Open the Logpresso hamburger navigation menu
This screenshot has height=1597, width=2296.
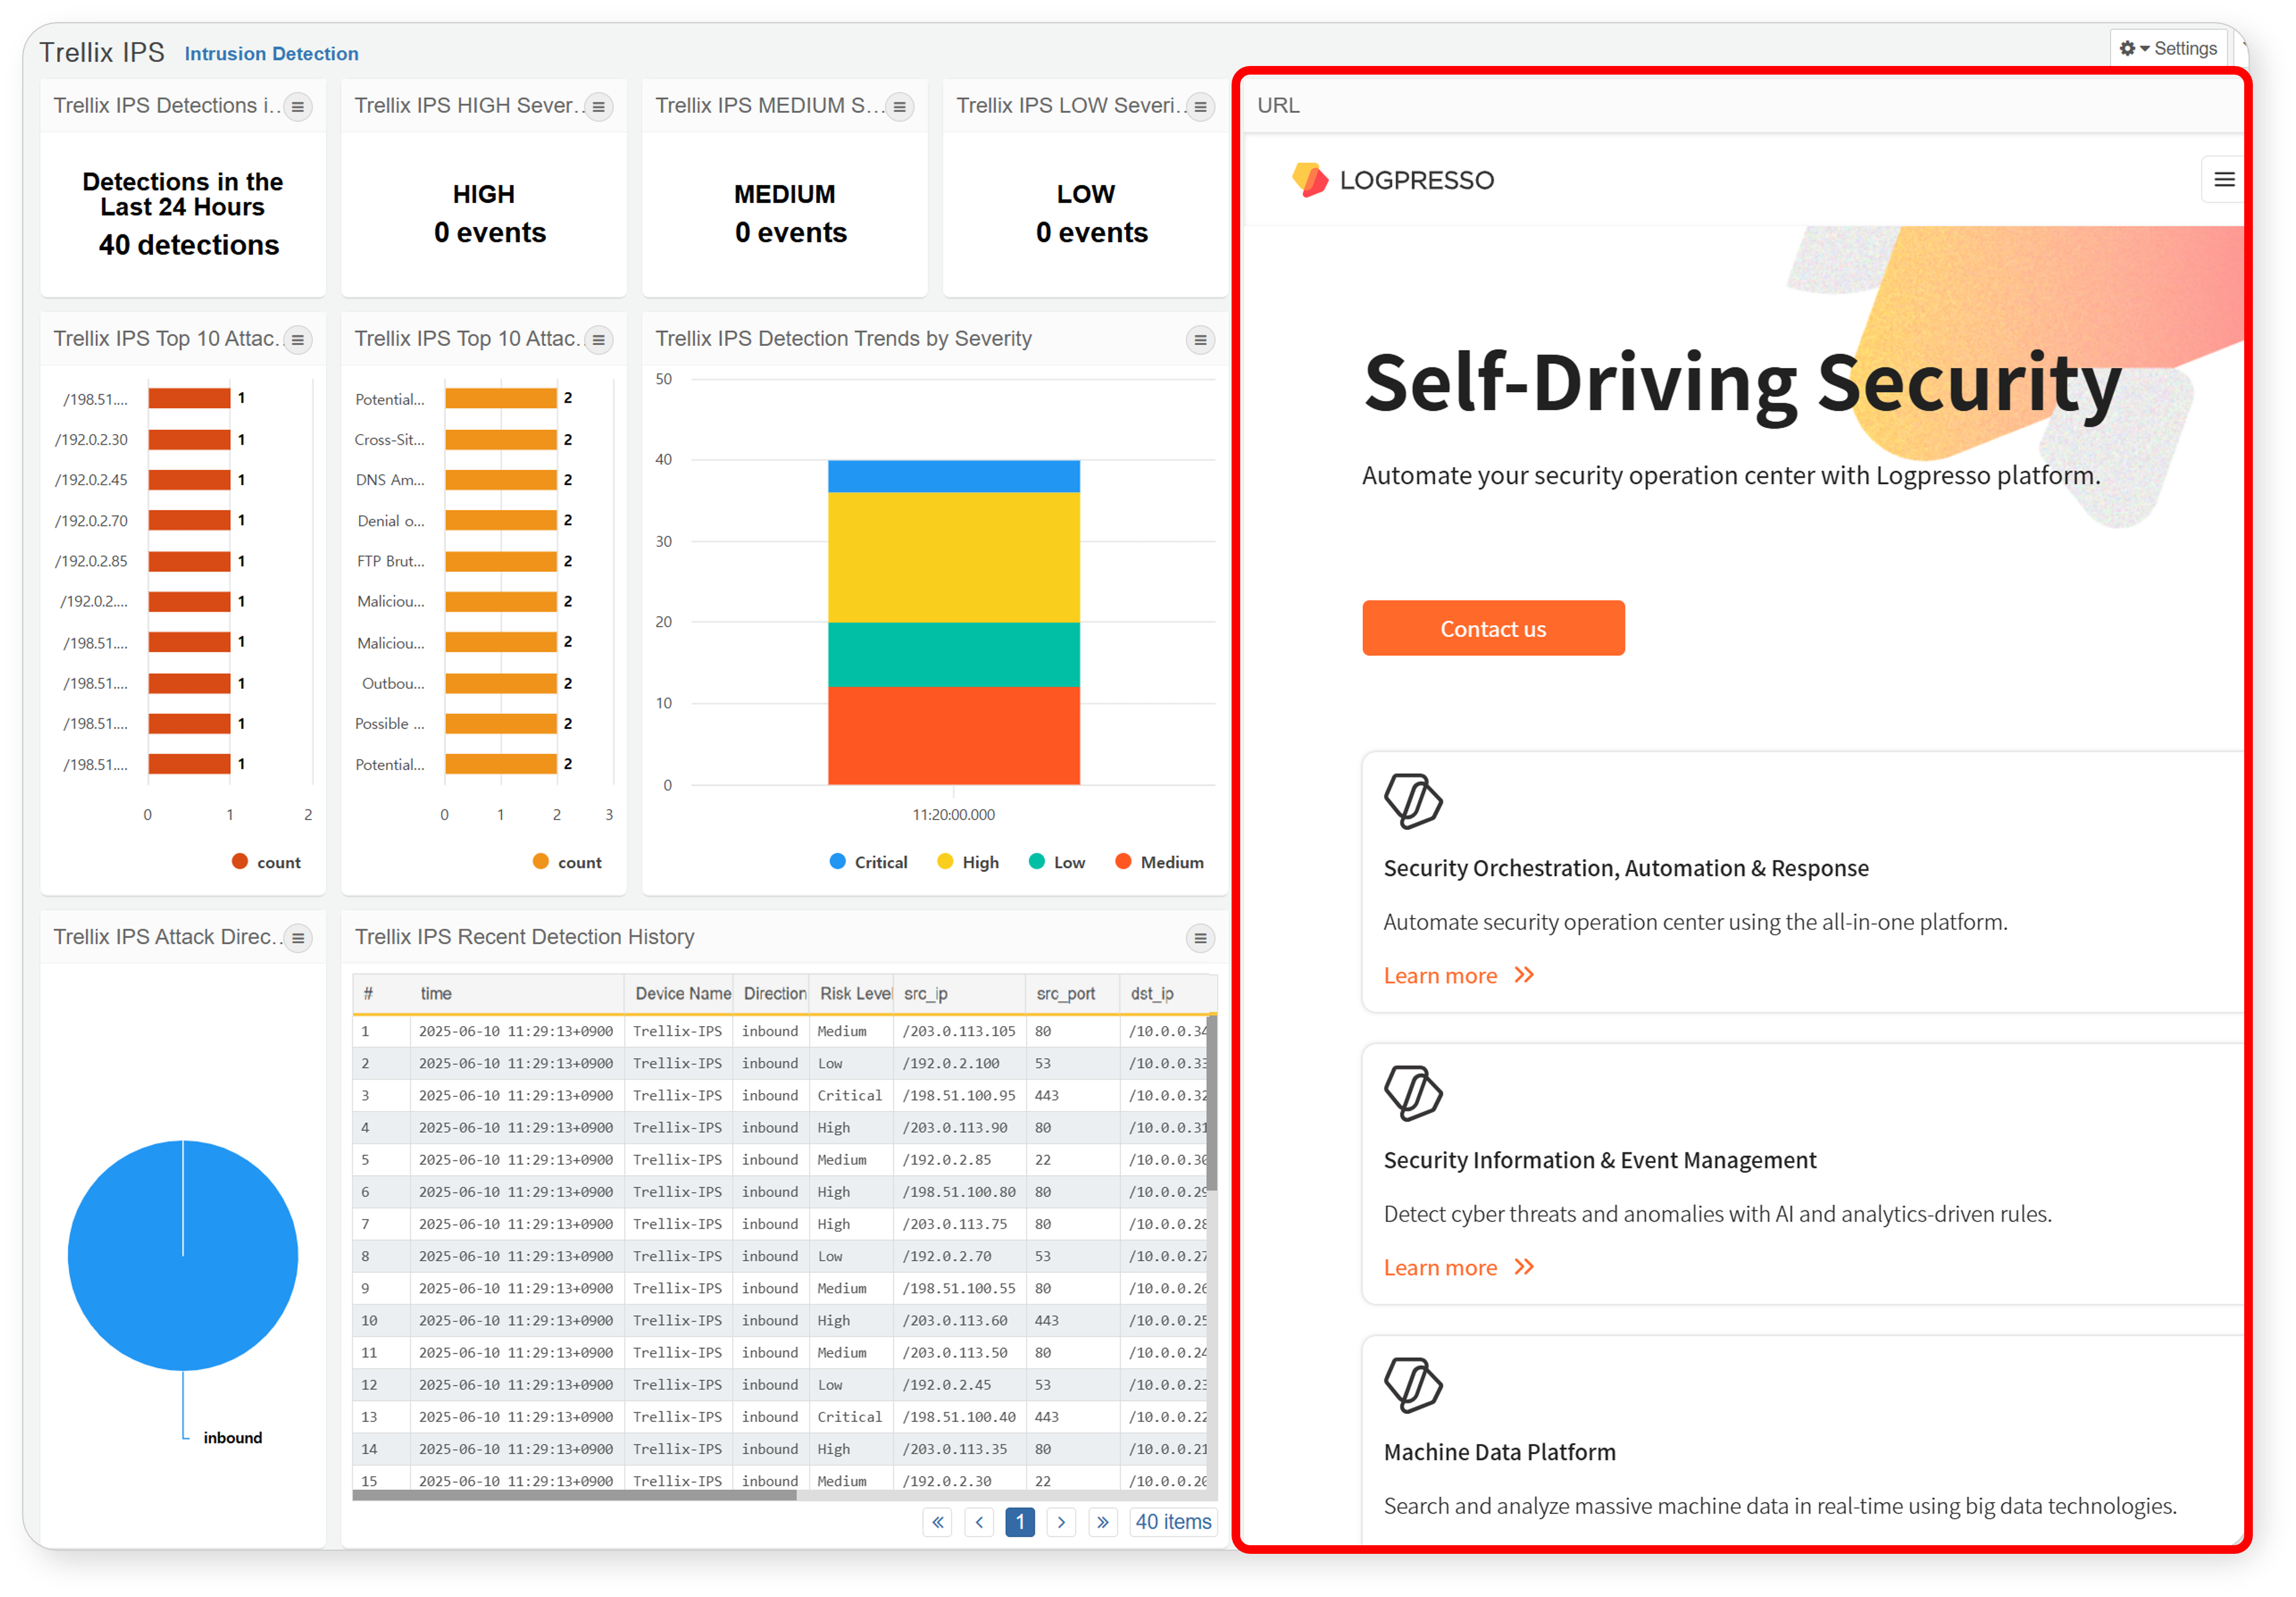(2223, 180)
